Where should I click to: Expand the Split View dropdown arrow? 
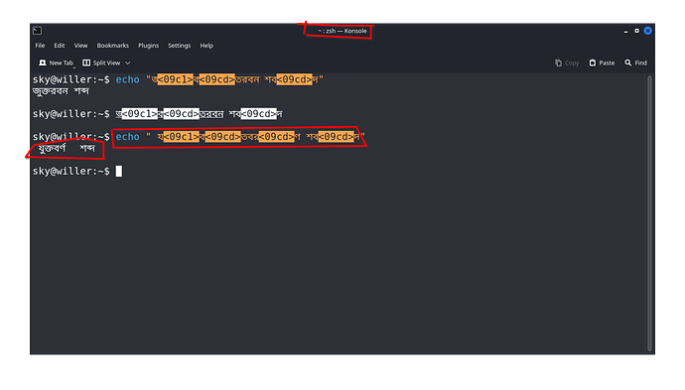(127, 63)
